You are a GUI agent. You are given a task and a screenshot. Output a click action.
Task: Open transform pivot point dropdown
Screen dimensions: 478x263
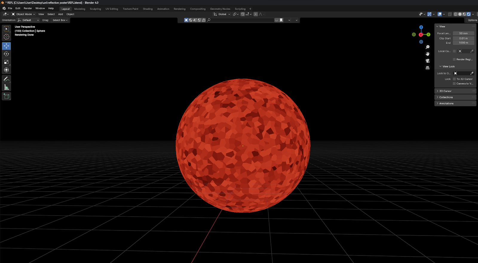(x=235, y=14)
